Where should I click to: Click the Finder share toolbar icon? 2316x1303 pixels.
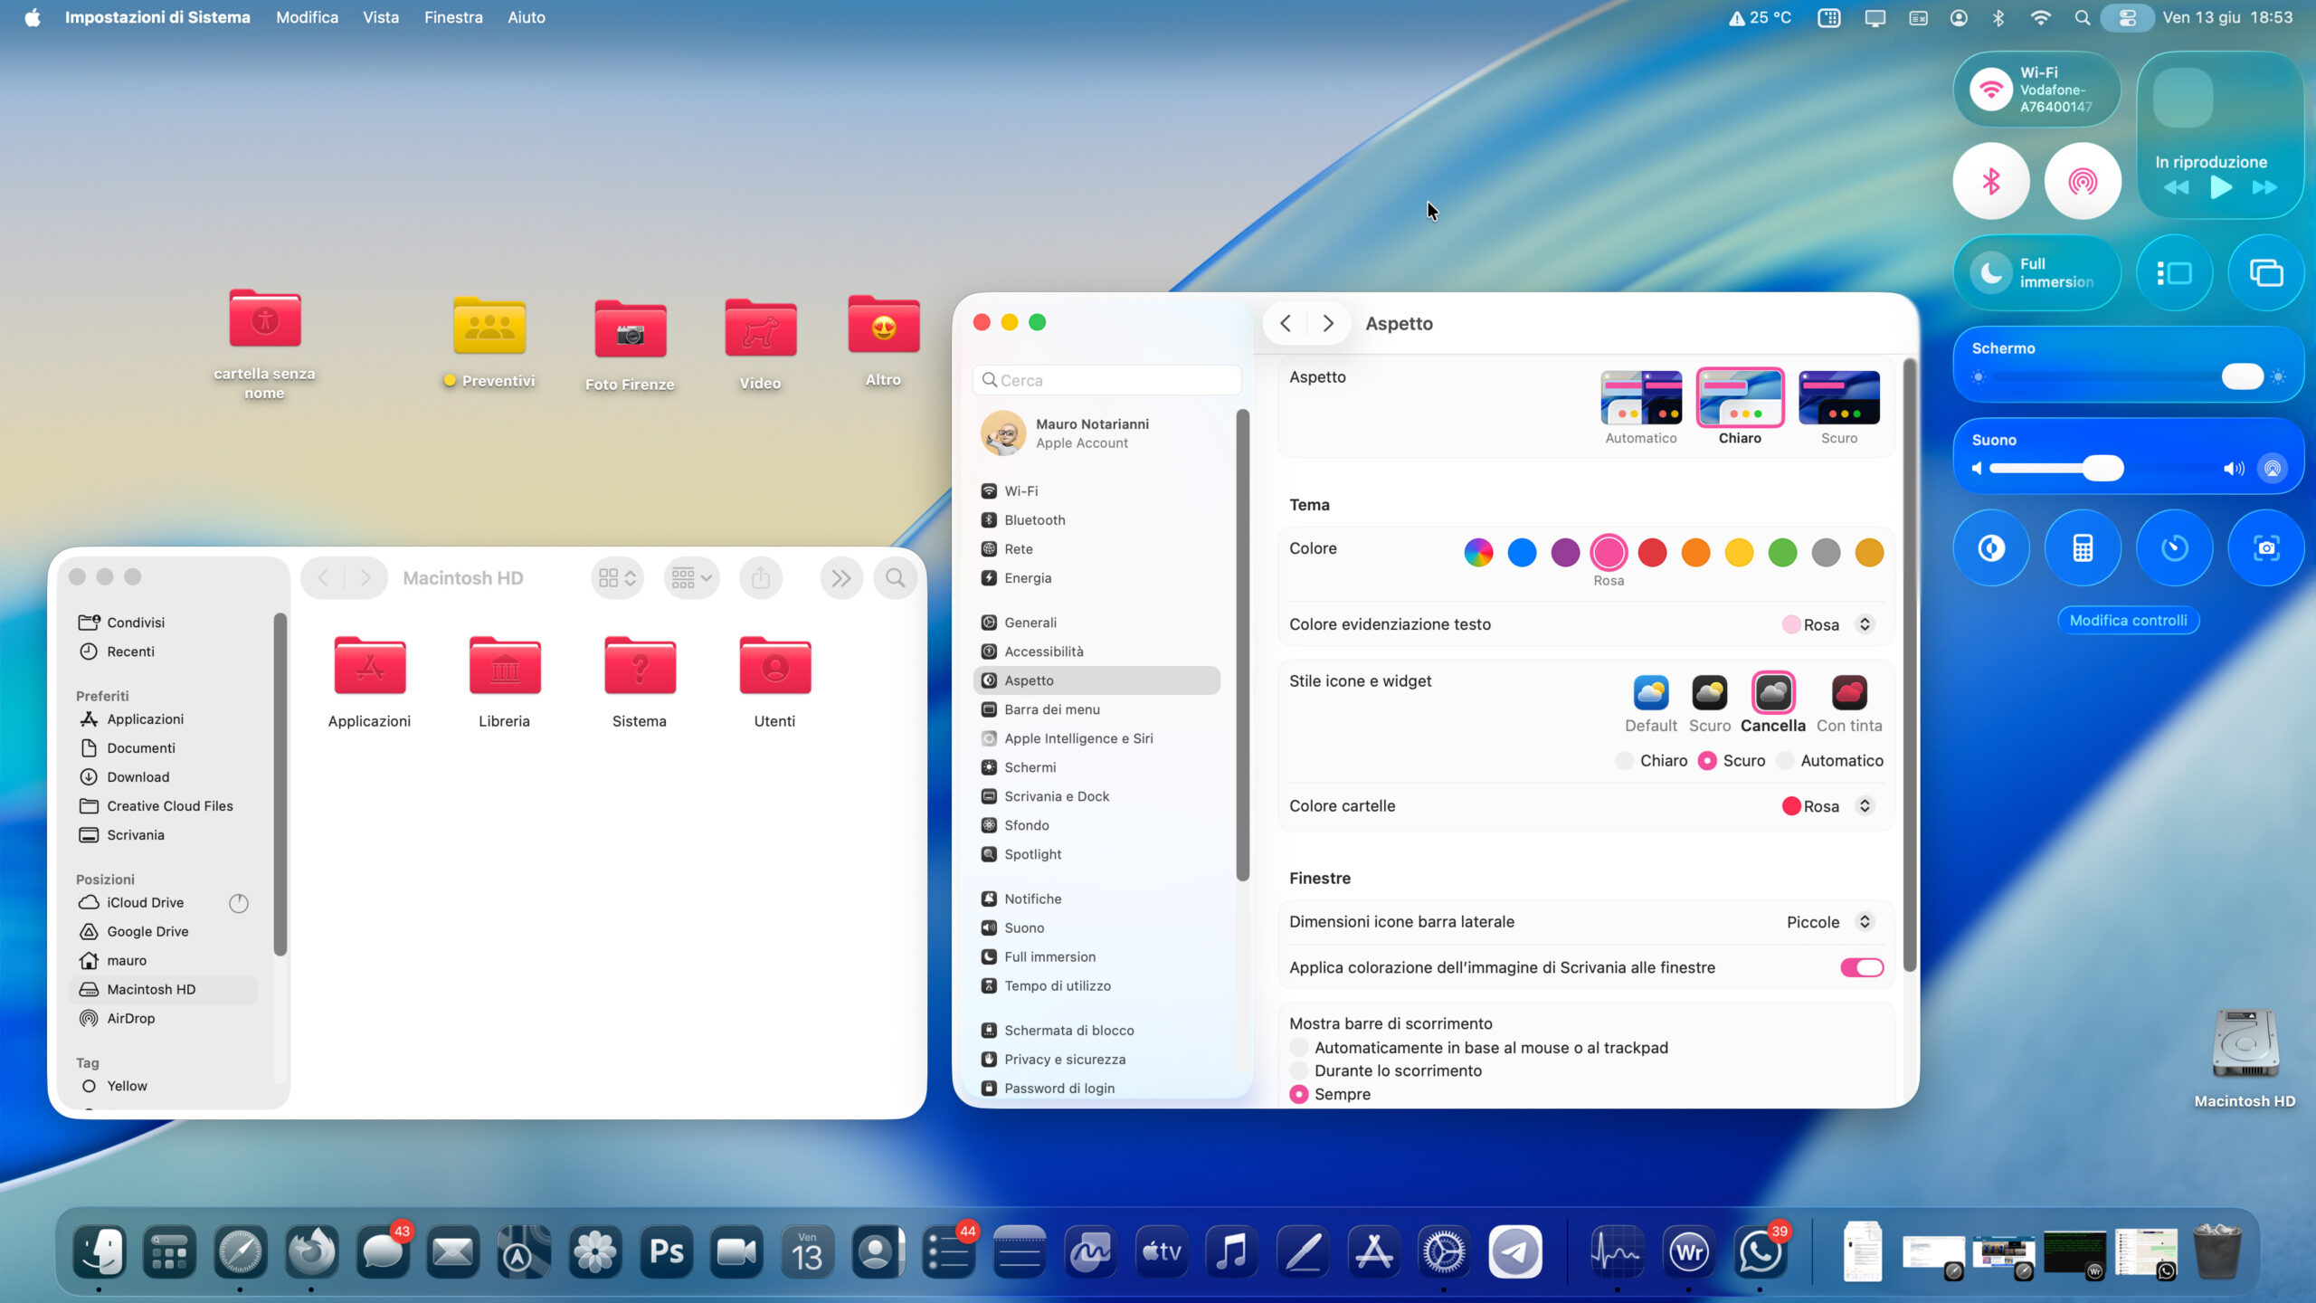tap(760, 578)
